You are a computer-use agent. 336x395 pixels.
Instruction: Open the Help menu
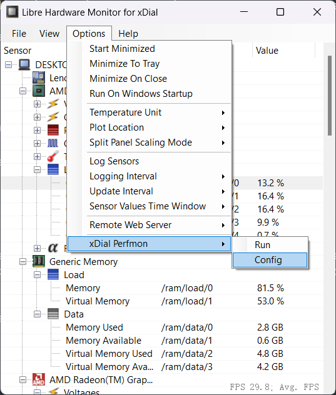tap(128, 34)
